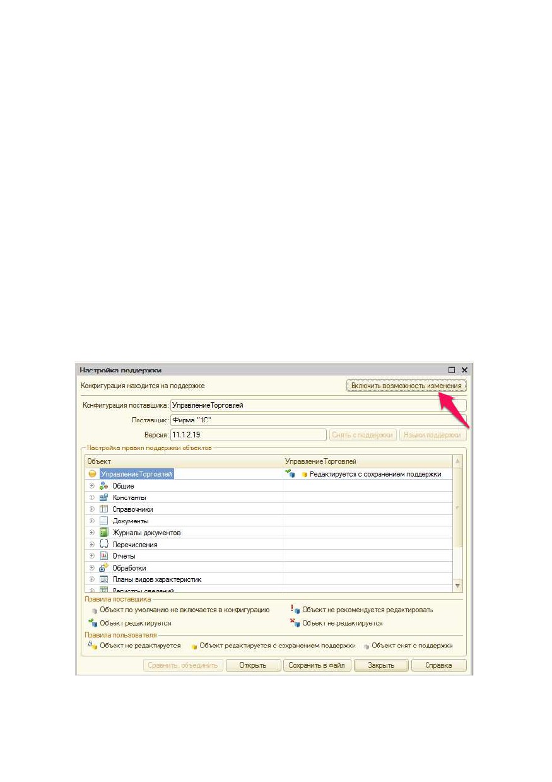Expand the Константы tree node
The width and height of the screenshot is (552, 782).
91,497
